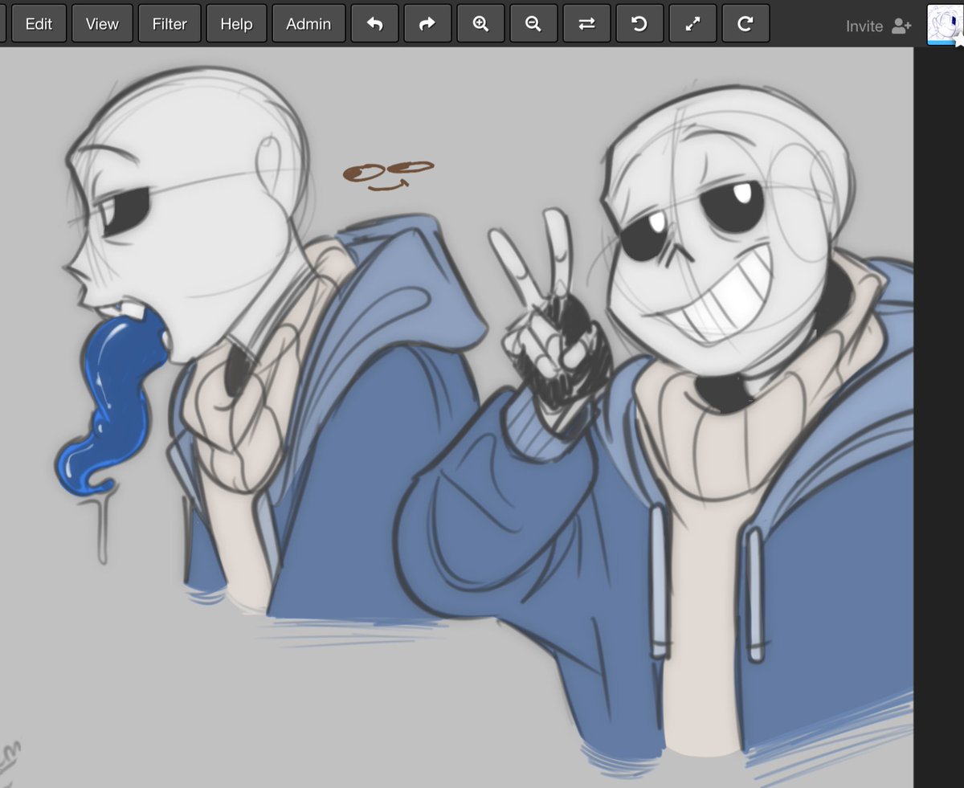Zoom in with the magnifier plus icon
Image resolution: width=964 pixels, height=788 pixels.
click(x=480, y=24)
